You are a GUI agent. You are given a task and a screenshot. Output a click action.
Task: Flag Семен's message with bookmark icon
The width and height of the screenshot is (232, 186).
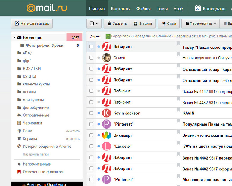(178, 54)
